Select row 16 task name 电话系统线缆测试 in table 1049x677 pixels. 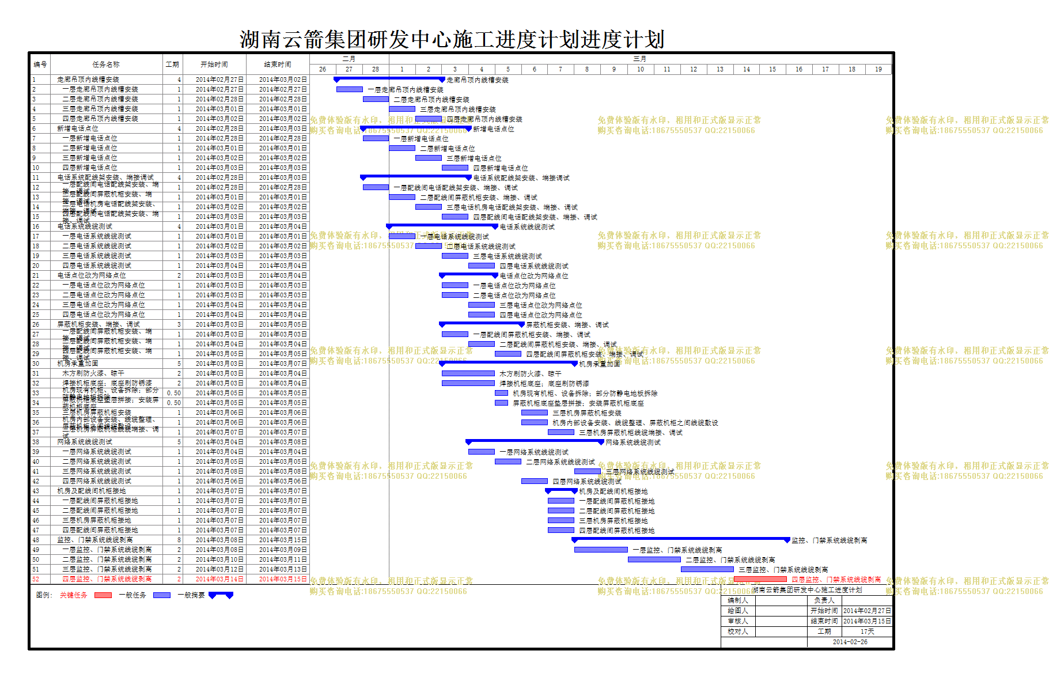(85, 226)
